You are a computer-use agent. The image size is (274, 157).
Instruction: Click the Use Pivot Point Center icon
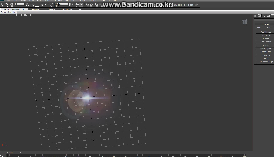click(x=71, y=5)
